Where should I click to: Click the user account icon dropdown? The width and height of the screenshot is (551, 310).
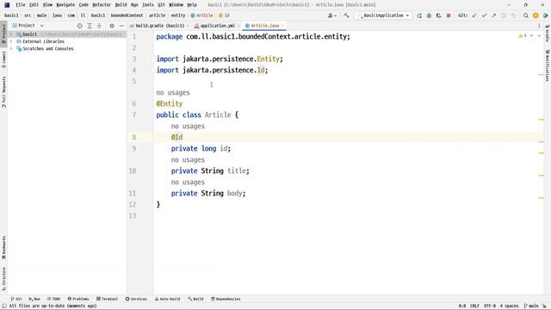(332, 15)
